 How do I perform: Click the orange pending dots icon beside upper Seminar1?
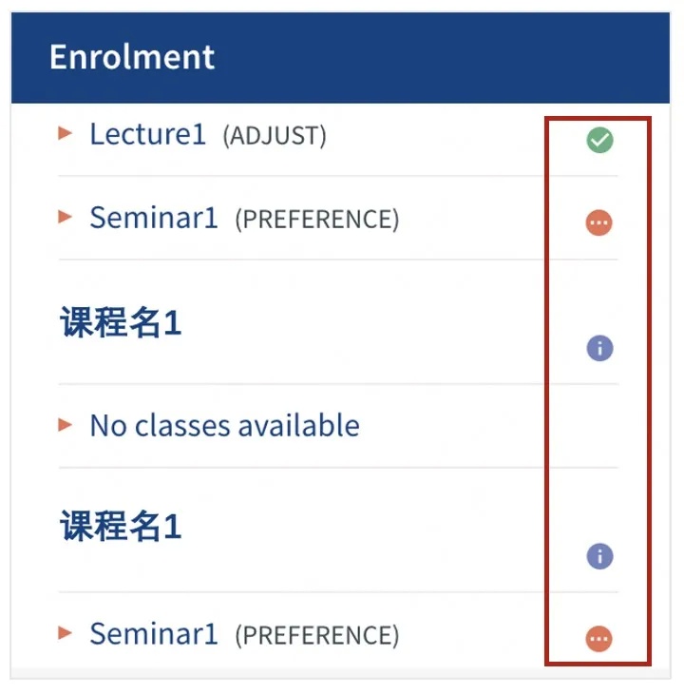pyautogui.click(x=599, y=222)
